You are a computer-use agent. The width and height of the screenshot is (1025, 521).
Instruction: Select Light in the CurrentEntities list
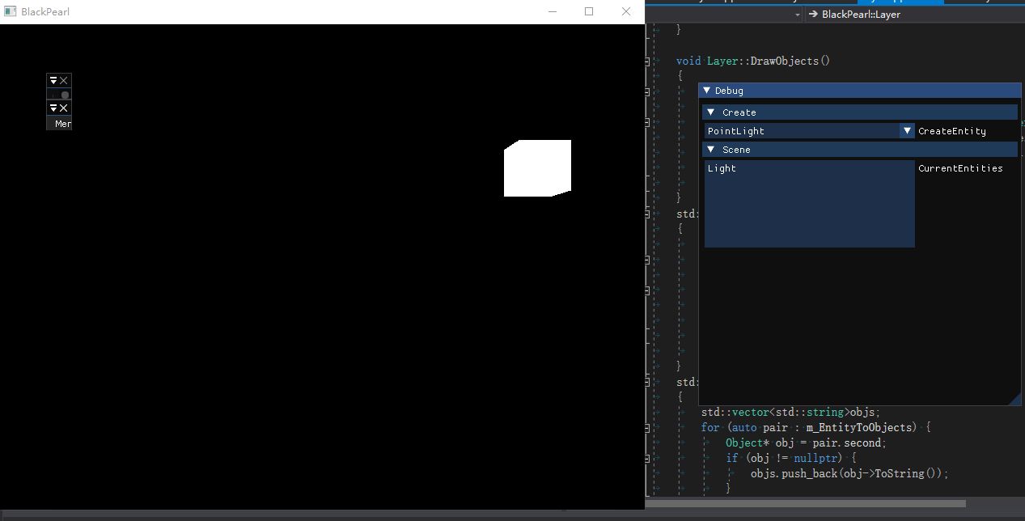(722, 168)
